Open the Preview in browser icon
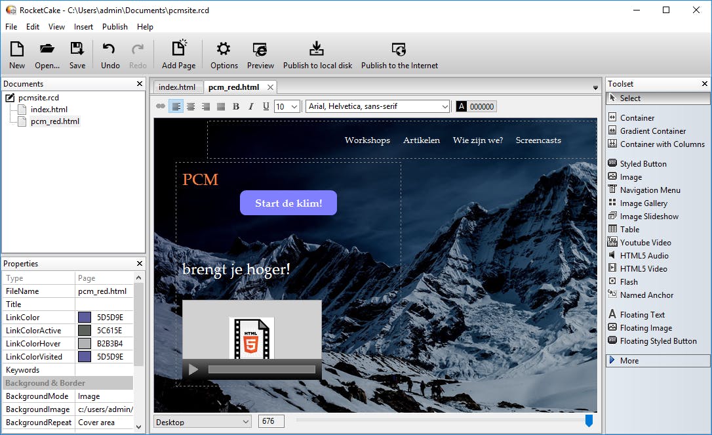712x435 pixels. (x=260, y=50)
